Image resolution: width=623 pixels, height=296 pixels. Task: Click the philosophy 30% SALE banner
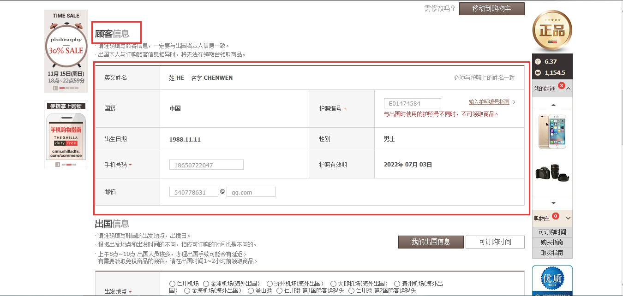tap(66, 46)
